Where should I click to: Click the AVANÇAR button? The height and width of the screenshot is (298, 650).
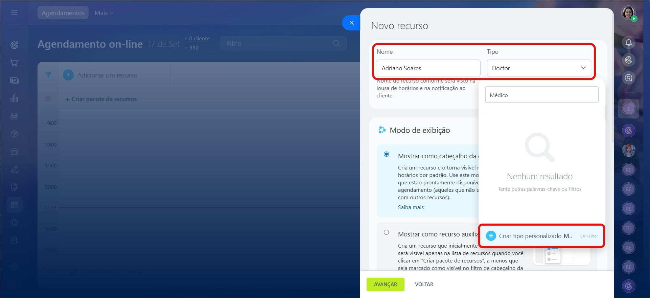pyautogui.click(x=385, y=284)
